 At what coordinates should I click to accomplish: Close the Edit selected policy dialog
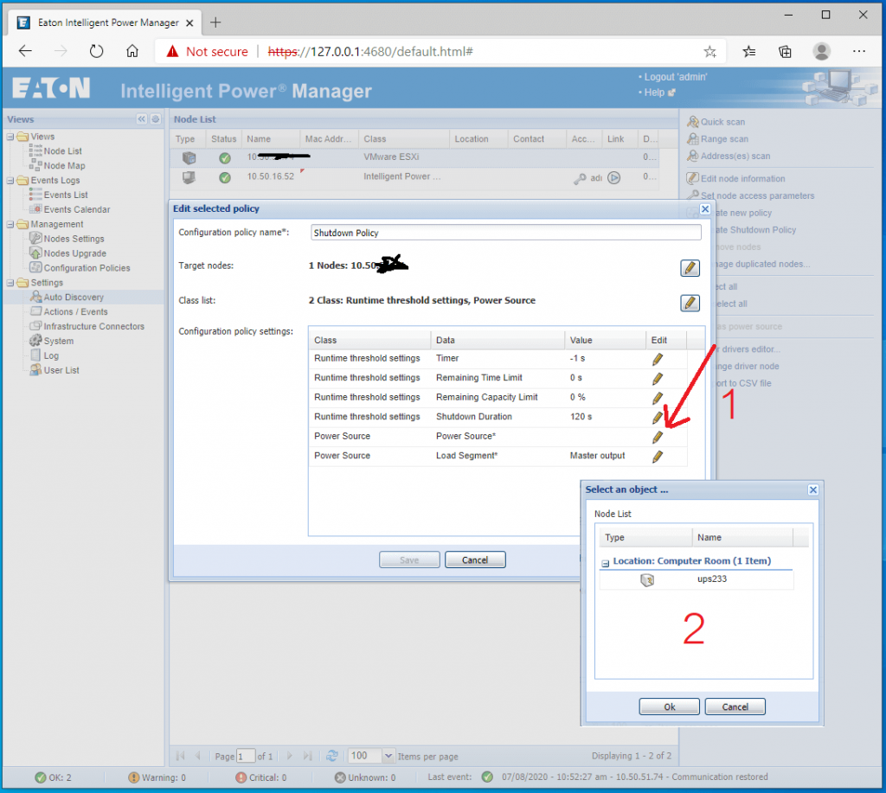tap(704, 209)
